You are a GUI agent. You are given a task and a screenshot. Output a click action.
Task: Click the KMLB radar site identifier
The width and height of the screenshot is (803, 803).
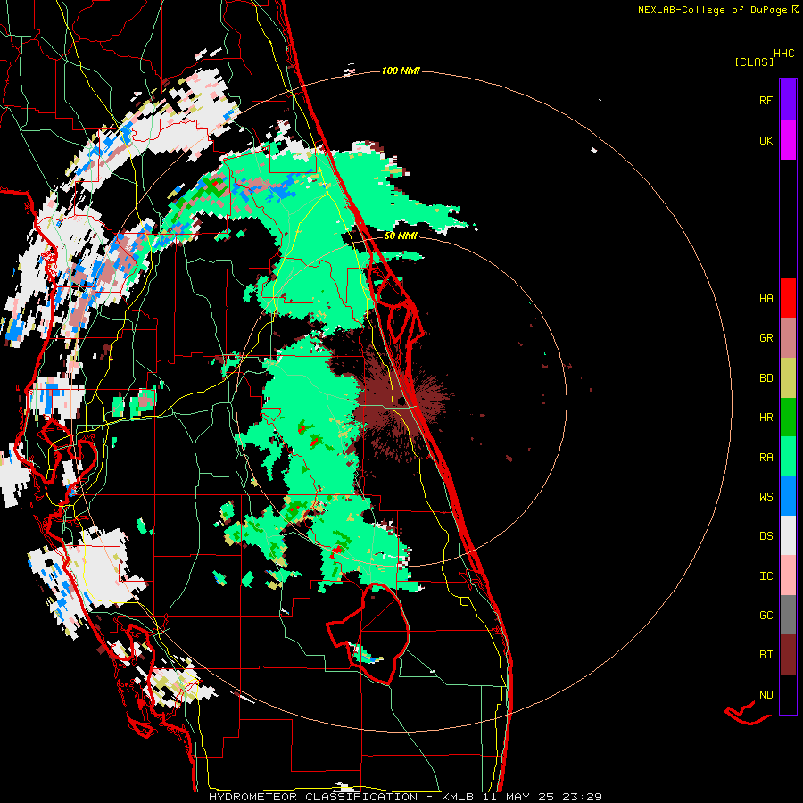coord(458,797)
